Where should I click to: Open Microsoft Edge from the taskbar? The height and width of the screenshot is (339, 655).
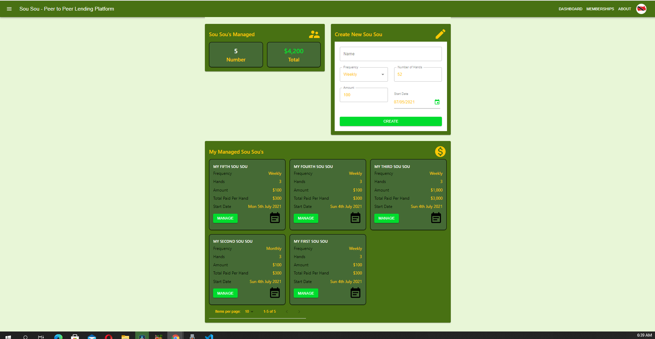(58, 337)
